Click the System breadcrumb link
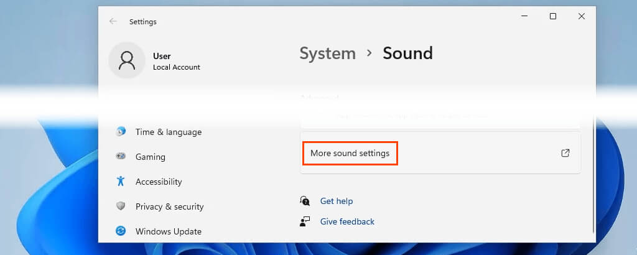Screen dimensions: 637x255 click(x=327, y=53)
